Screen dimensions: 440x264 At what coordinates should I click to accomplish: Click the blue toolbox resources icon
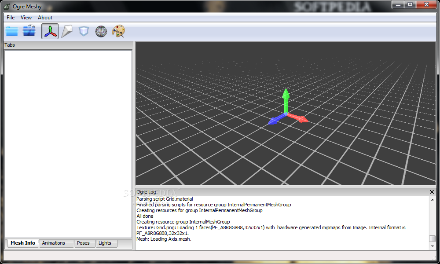coord(29,31)
